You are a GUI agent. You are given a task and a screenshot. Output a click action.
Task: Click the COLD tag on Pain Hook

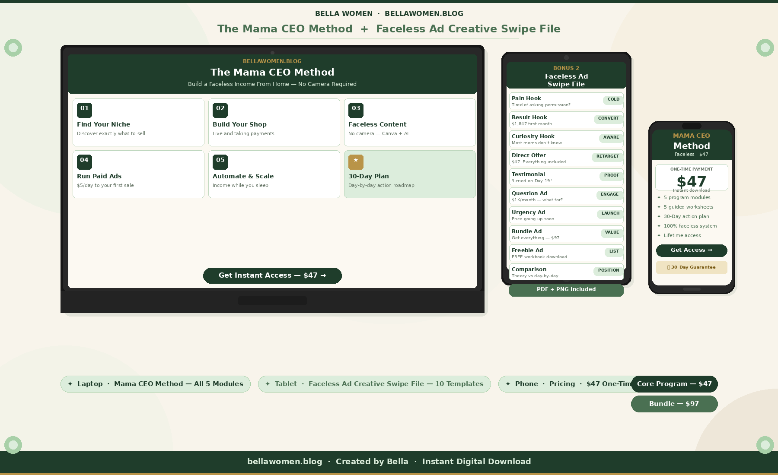tap(613, 99)
